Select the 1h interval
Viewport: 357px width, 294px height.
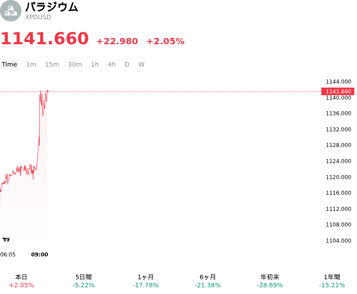point(95,64)
